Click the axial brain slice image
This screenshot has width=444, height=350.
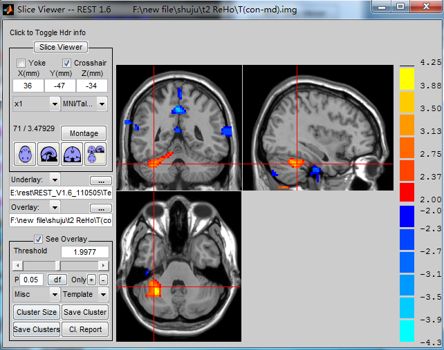click(179, 266)
